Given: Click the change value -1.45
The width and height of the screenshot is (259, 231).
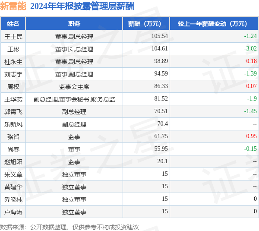Looking at the screenshot, I should 250,111.
